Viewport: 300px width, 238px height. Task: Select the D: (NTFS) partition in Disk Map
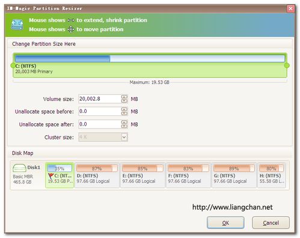click(x=97, y=175)
